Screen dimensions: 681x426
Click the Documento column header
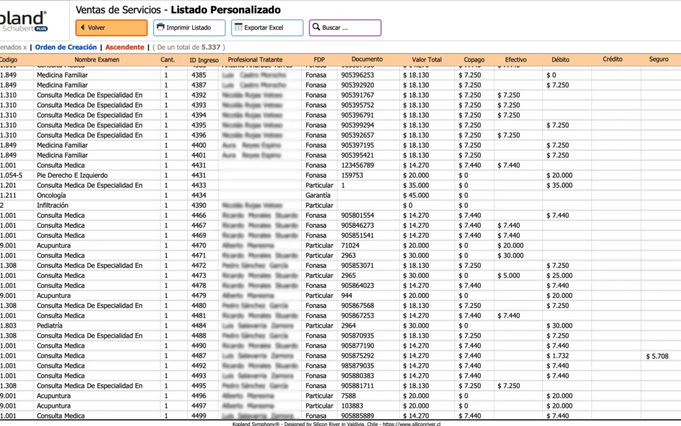pyautogui.click(x=367, y=59)
